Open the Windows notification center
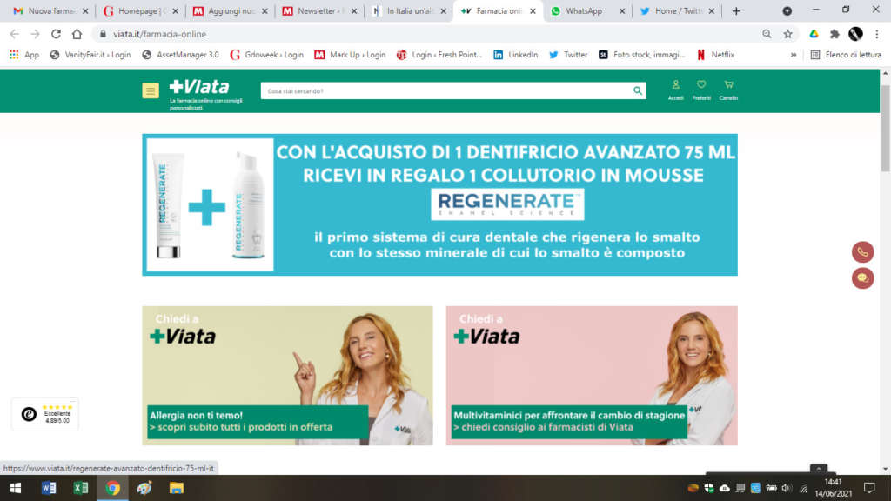891x501 pixels. [x=869, y=488]
